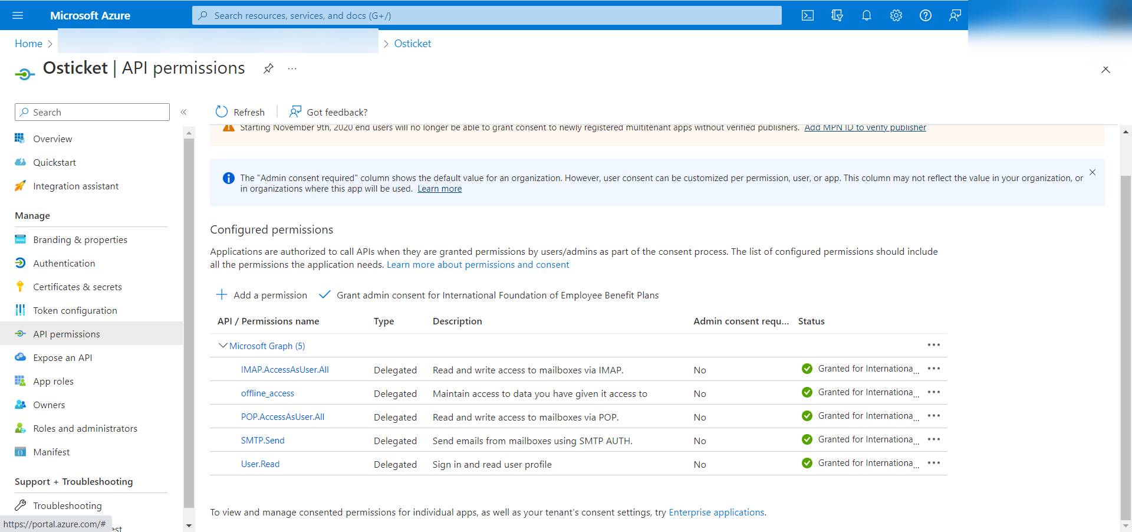Click Microsoft Azure portal logo text
This screenshot has width=1132, height=532.
(x=90, y=15)
